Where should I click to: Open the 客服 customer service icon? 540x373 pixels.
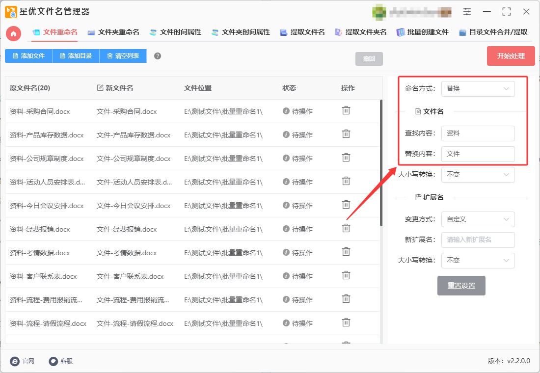pos(53,361)
